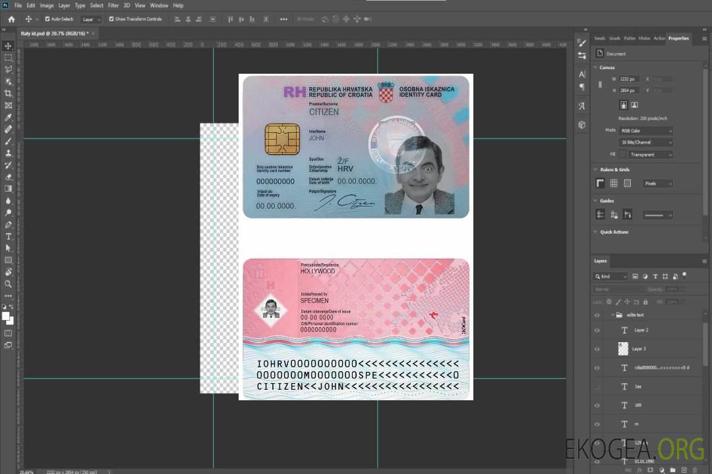Hide the 'm' text layer

(x=597, y=424)
